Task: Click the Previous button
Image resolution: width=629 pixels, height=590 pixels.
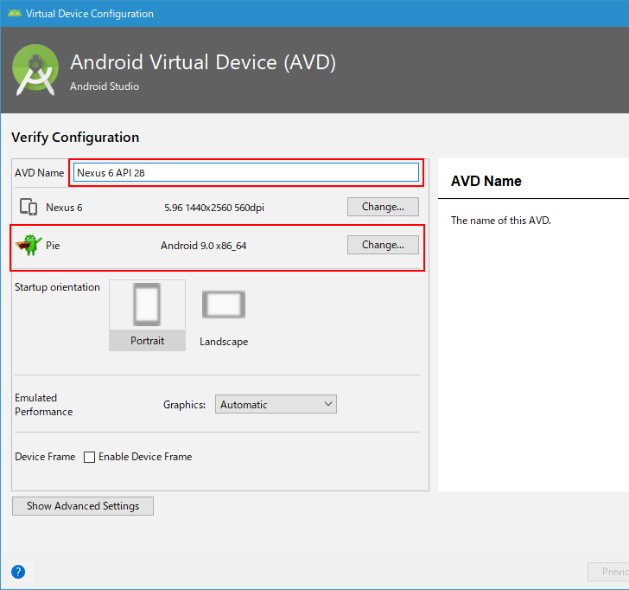Action: (x=608, y=572)
